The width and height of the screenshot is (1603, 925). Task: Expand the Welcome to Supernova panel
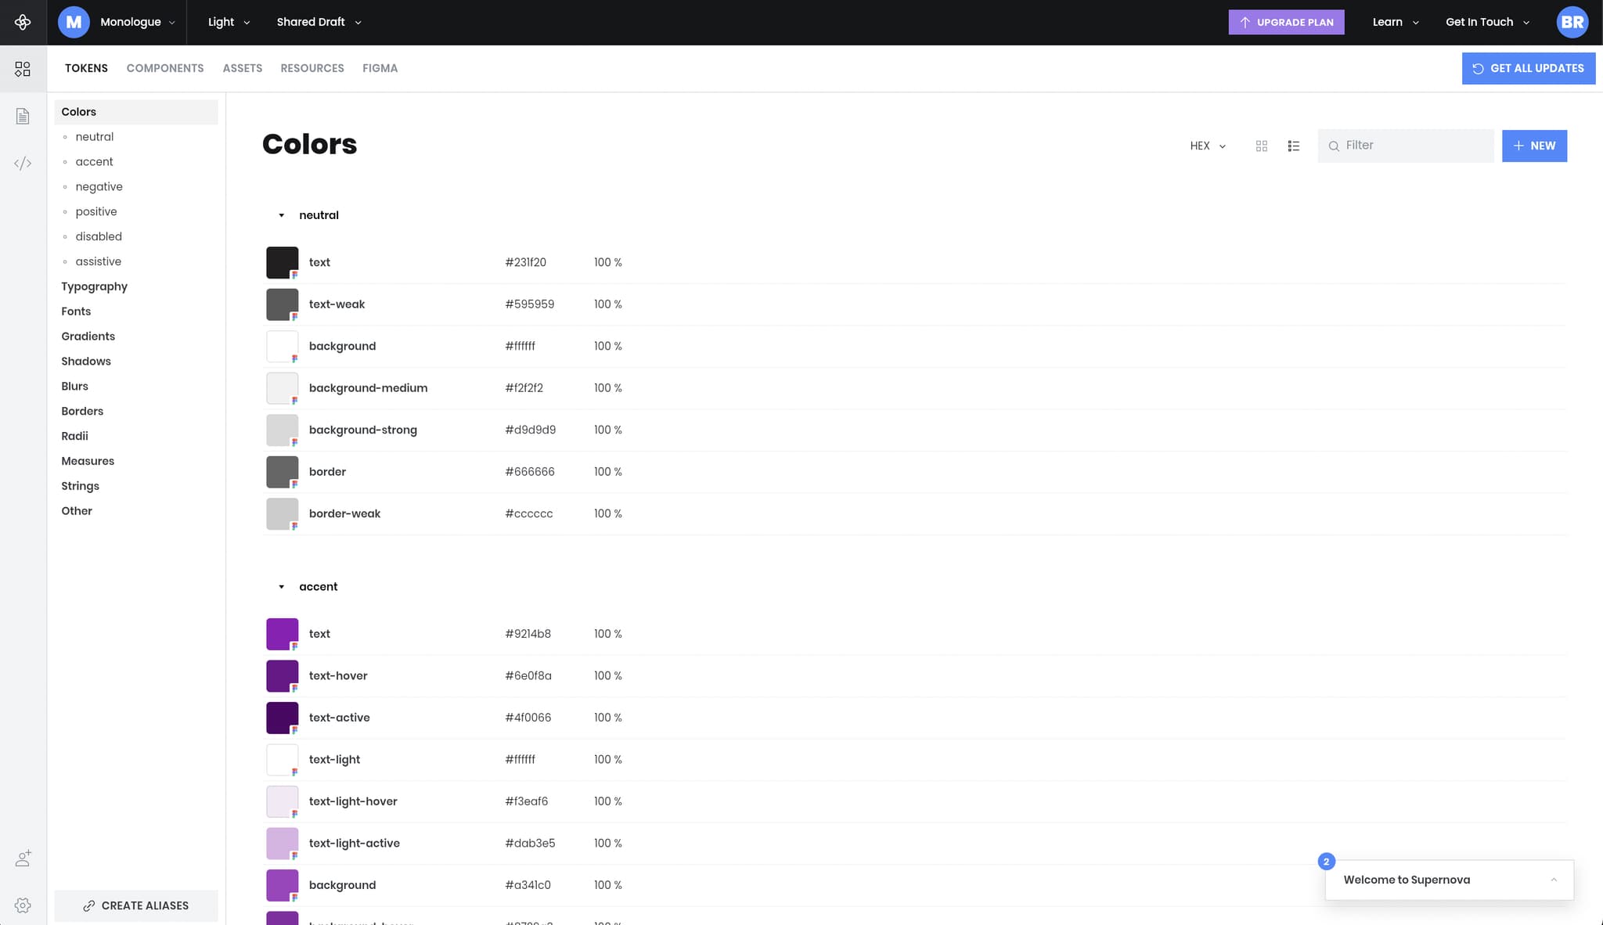pyautogui.click(x=1553, y=880)
